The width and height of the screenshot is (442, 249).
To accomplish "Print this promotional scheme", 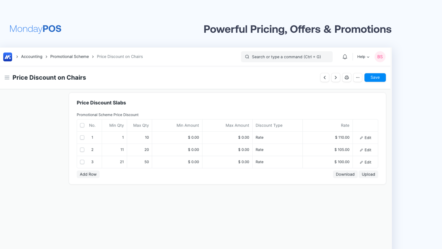I will click(347, 78).
